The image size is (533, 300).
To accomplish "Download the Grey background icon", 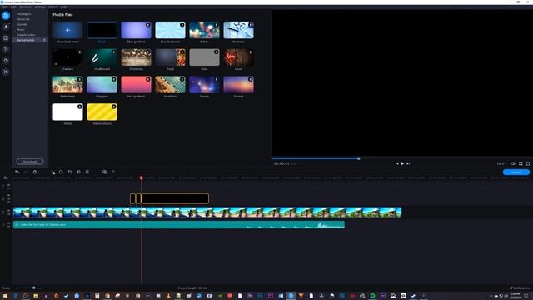I will [217, 52].
